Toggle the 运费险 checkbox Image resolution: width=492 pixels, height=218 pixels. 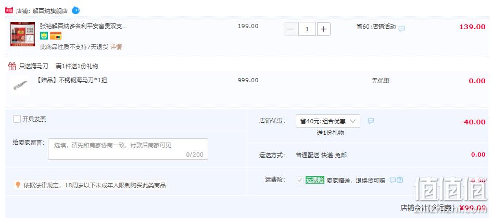tap(300, 180)
